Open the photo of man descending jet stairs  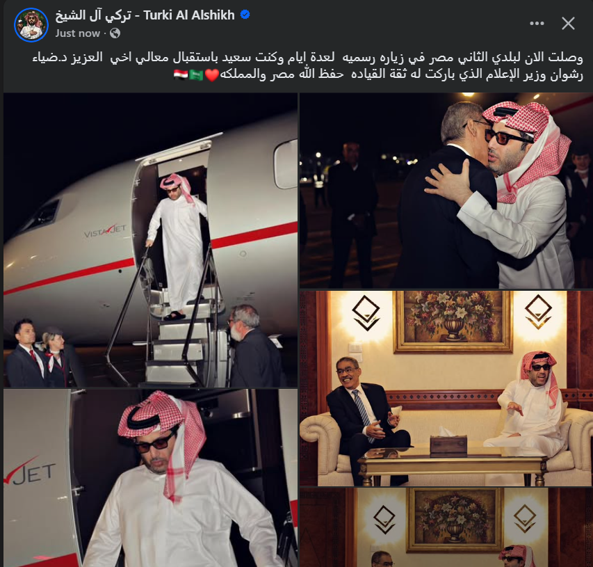(x=151, y=240)
